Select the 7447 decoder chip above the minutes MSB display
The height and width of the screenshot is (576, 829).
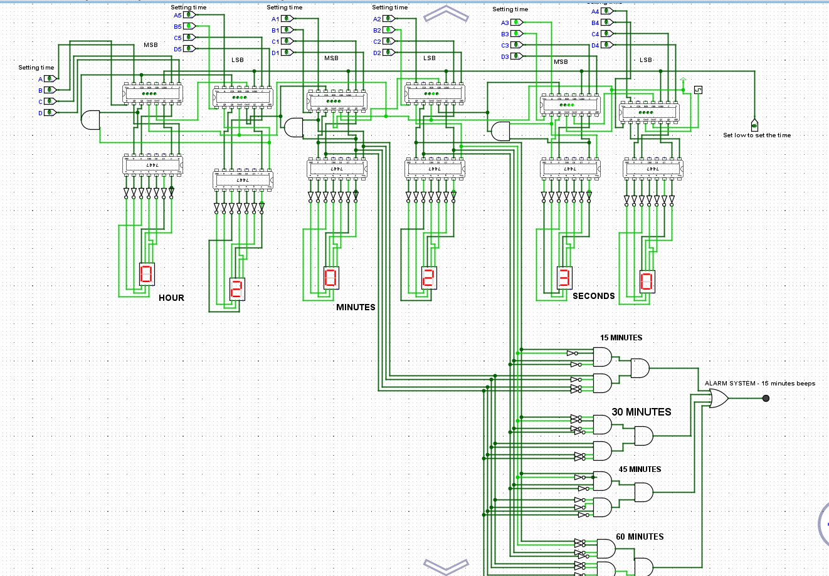337,168
